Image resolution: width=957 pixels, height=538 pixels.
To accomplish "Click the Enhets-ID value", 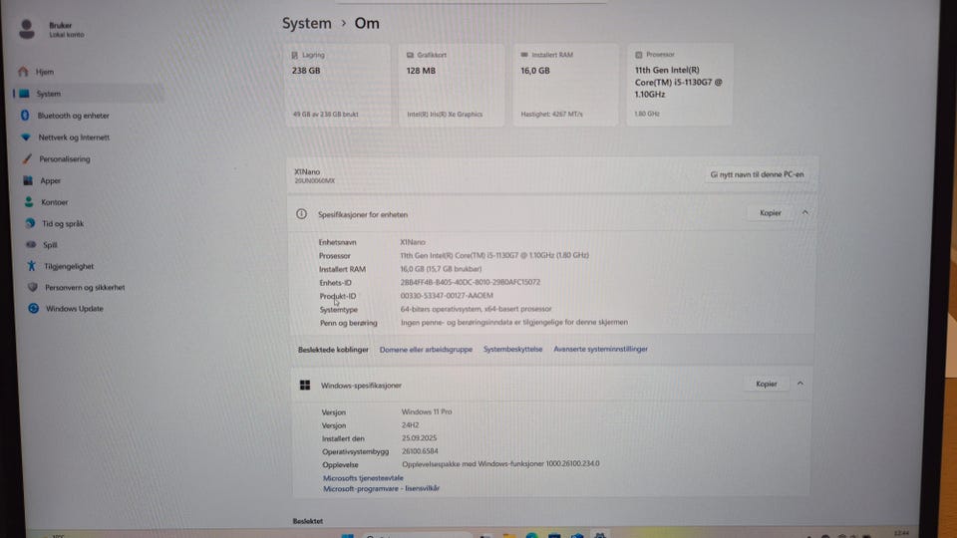I will point(470,282).
